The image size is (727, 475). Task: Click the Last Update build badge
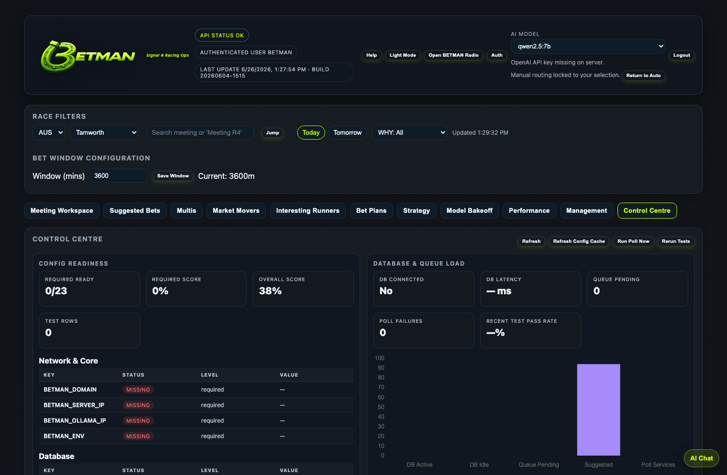click(274, 72)
